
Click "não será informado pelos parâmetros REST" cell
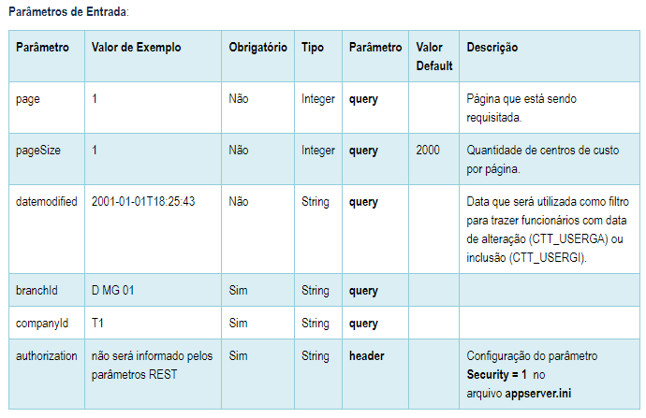coord(145,365)
